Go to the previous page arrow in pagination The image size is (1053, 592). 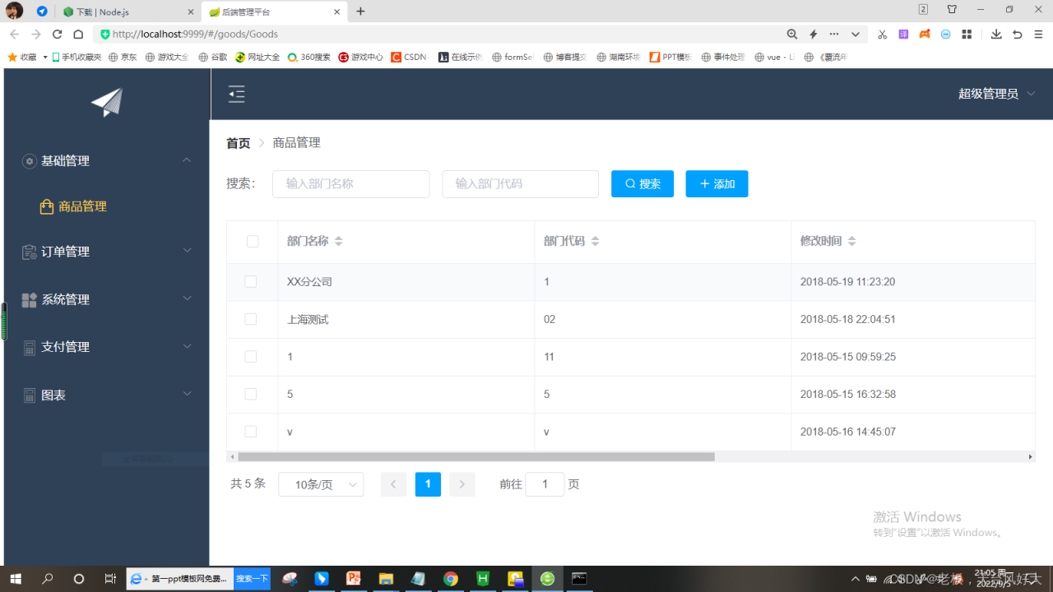[393, 484]
